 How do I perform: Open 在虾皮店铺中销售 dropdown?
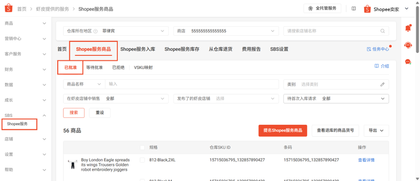pyautogui.click(x=116, y=98)
